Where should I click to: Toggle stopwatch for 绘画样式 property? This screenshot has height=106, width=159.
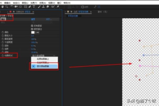[3, 56]
